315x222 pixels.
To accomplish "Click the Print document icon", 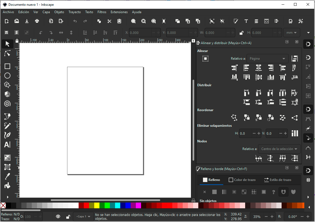I will point(37,21).
